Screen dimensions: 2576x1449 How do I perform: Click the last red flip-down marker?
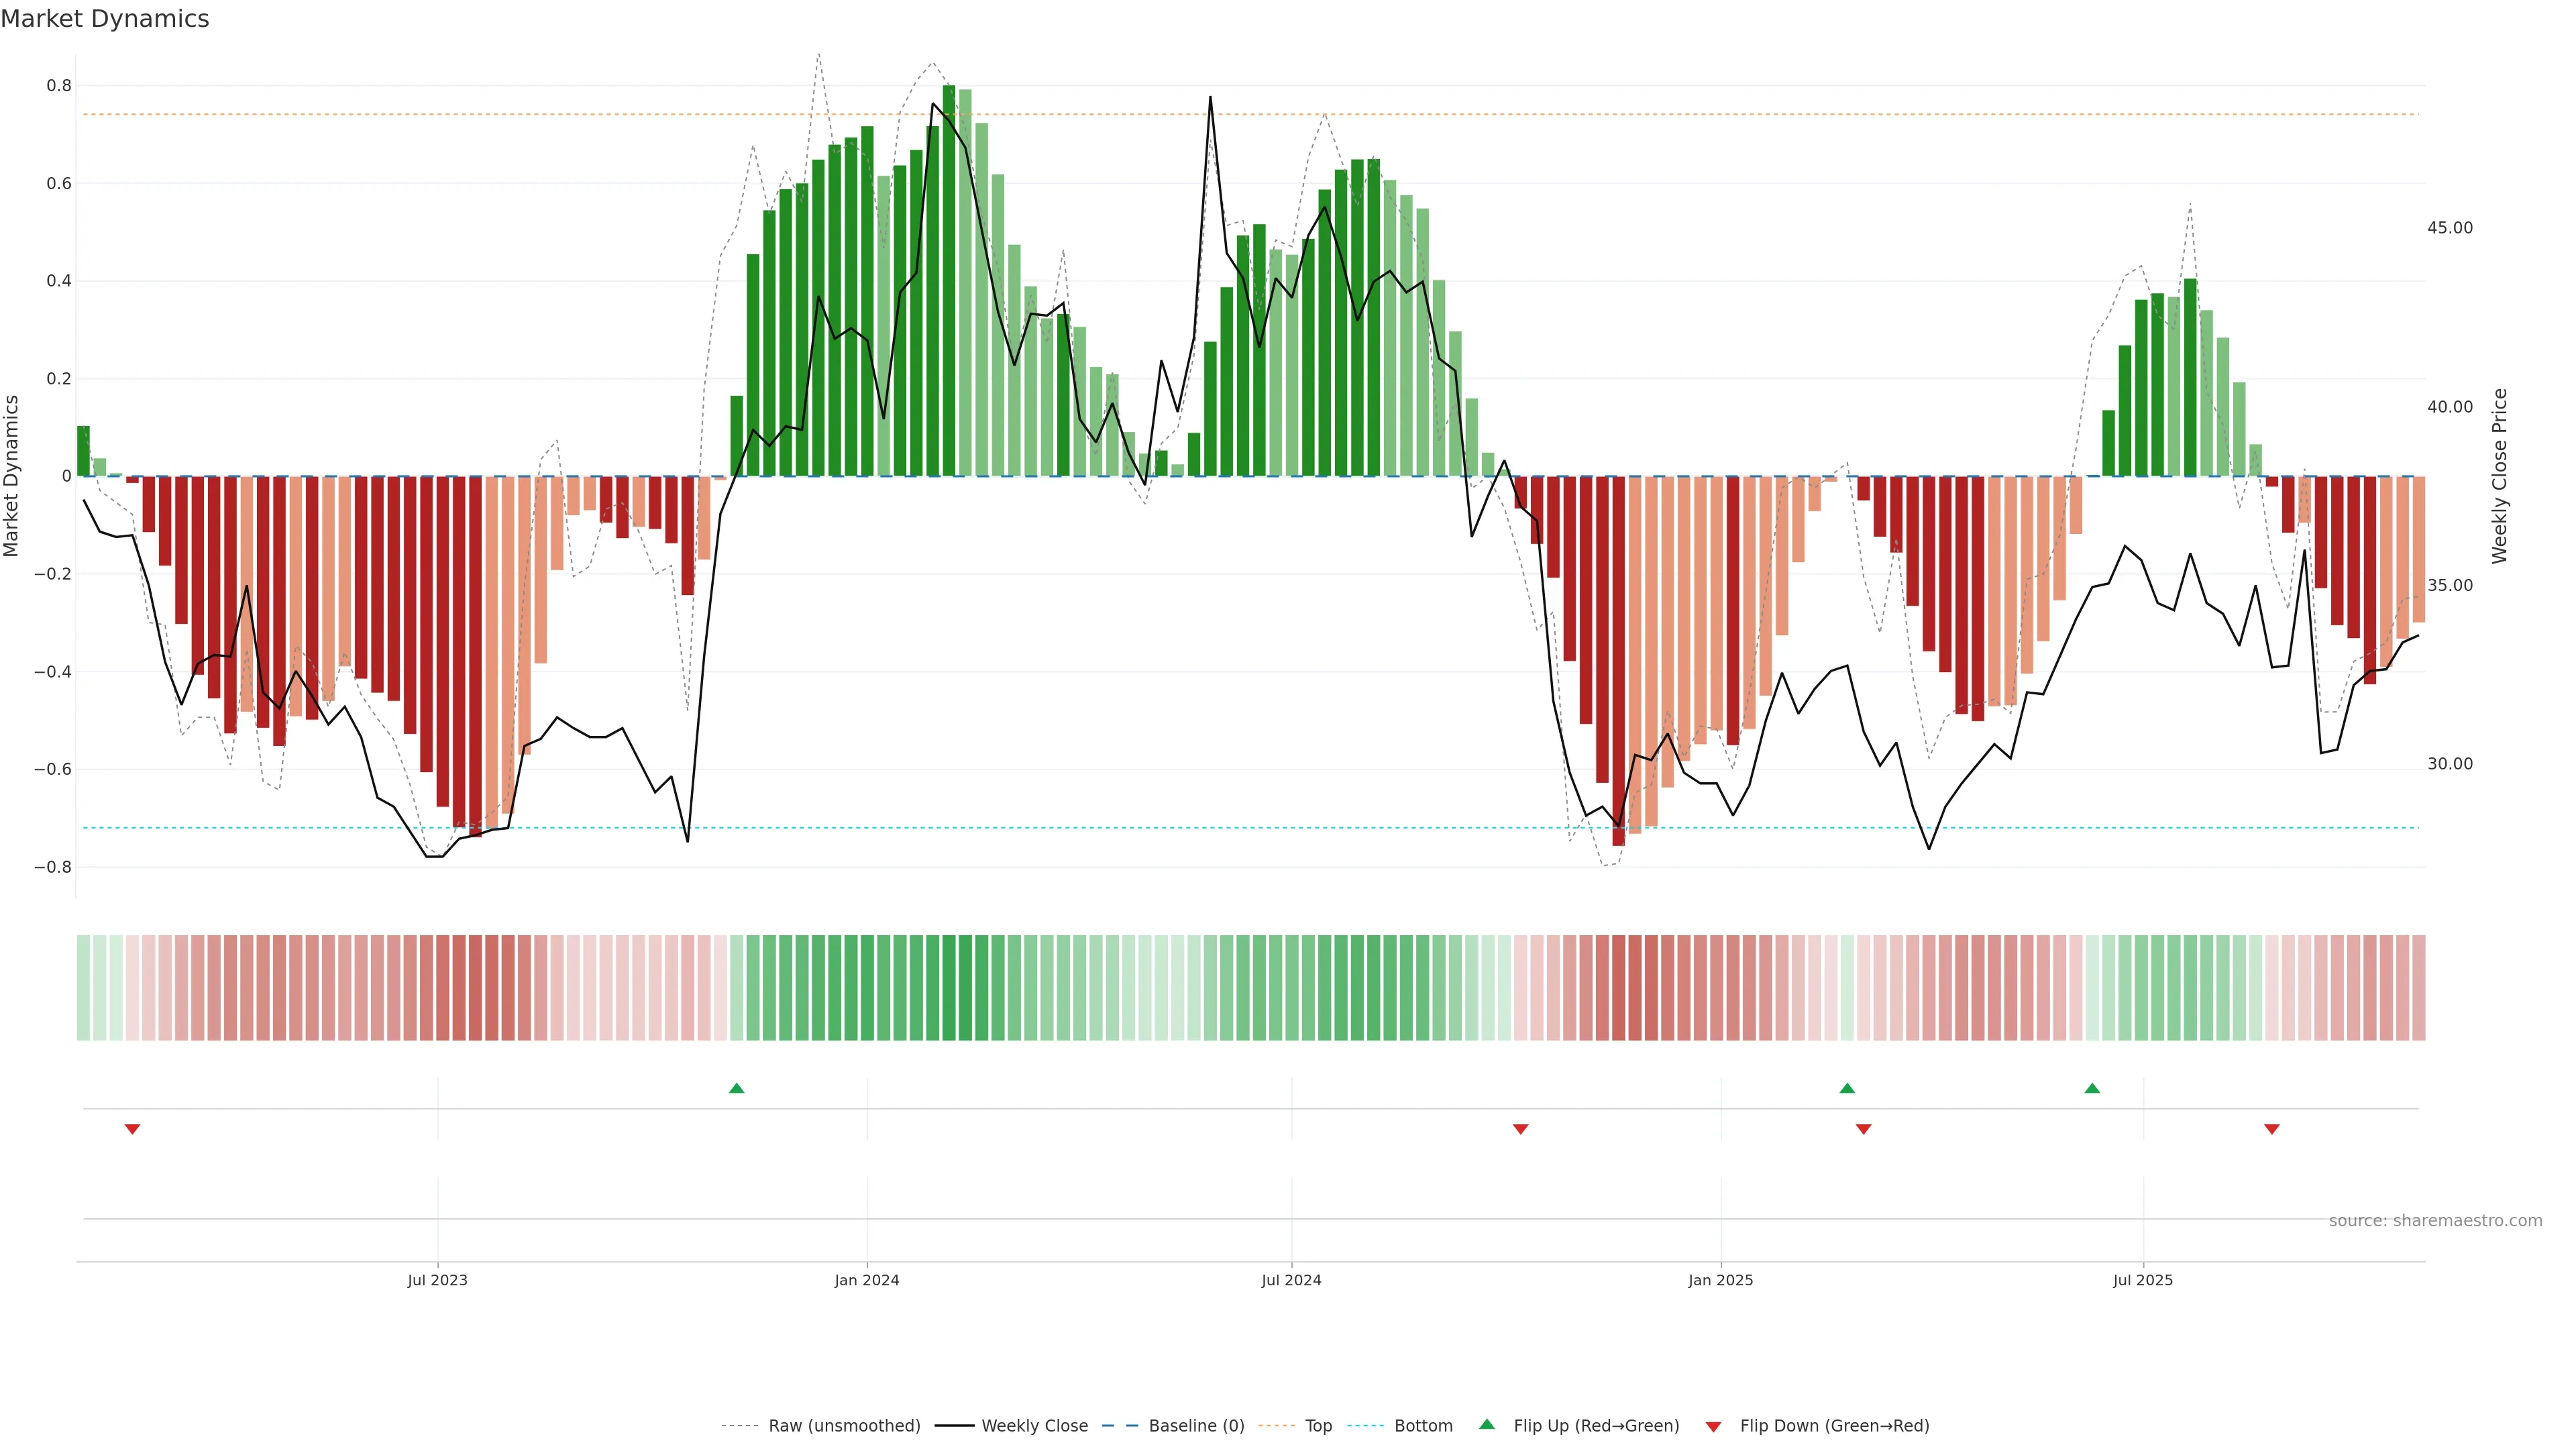(x=2272, y=1129)
